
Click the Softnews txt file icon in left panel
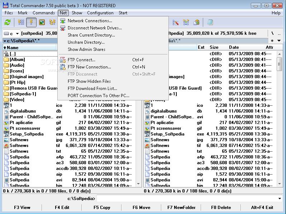tap(6, 151)
